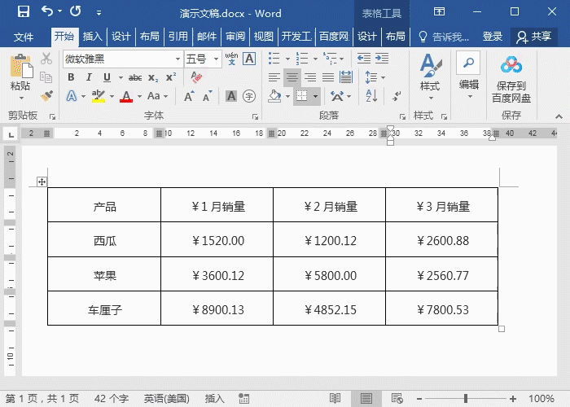
Task: Switch to Read Mode view
Action: (x=335, y=399)
